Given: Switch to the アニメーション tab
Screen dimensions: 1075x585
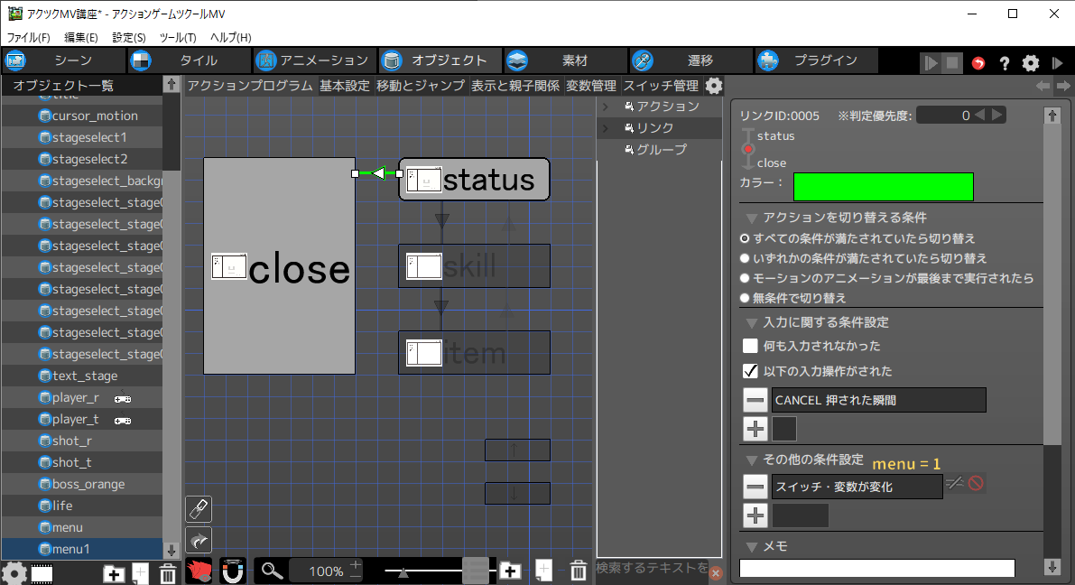Looking at the screenshot, I should point(313,60).
